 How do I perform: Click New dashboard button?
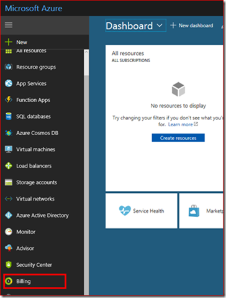pos(192,26)
